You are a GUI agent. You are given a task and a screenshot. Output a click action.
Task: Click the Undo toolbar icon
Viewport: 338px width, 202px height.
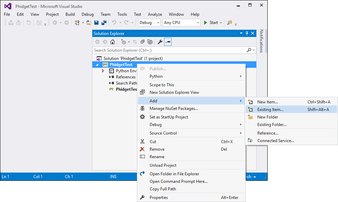(114, 23)
